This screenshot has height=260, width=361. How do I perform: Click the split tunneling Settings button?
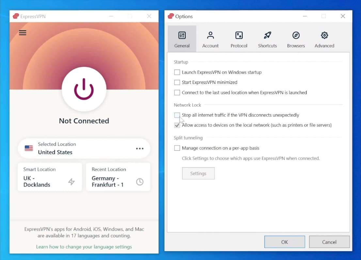click(x=198, y=173)
